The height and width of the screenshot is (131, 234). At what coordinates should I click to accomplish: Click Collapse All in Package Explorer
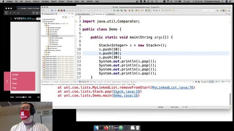[x=63, y=17]
